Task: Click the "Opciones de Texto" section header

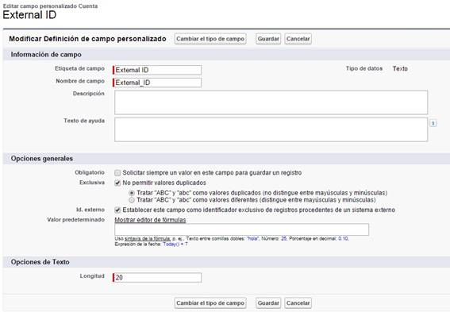Action: (x=40, y=262)
